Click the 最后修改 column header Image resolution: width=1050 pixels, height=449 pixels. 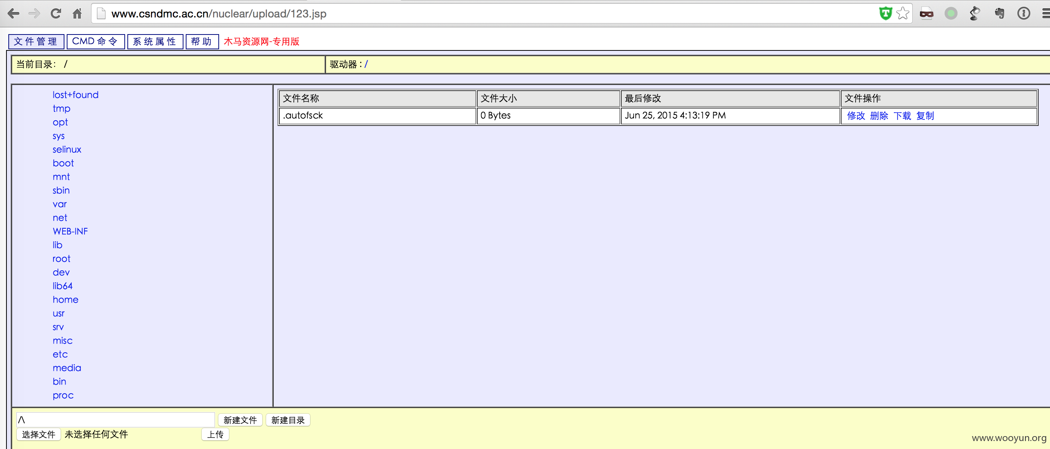pos(730,99)
